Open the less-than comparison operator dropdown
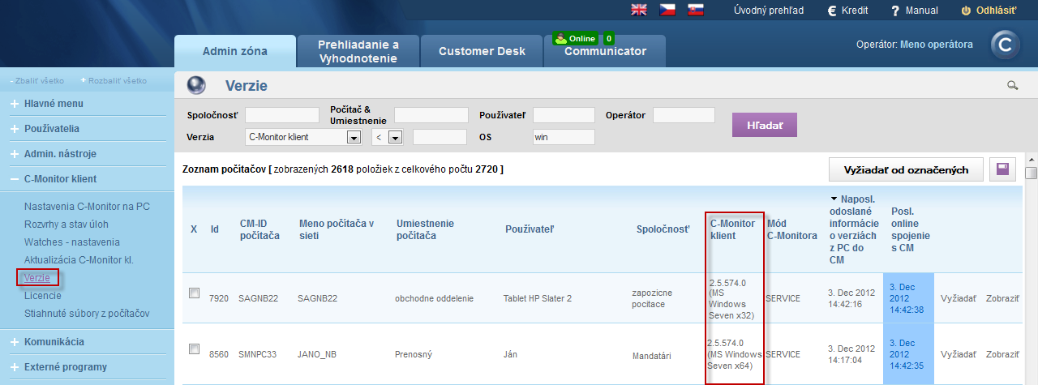Screen dimensions: 1038x385 click(x=388, y=137)
